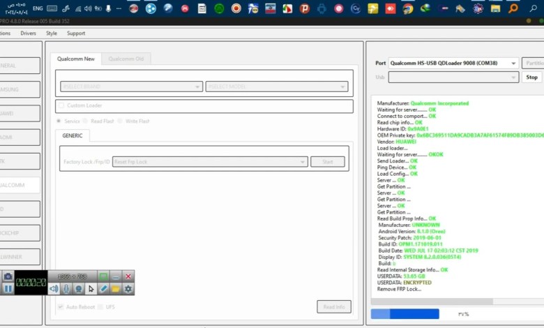Open recorder settings gear icon
544x328 pixels.
tap(128, 288)
